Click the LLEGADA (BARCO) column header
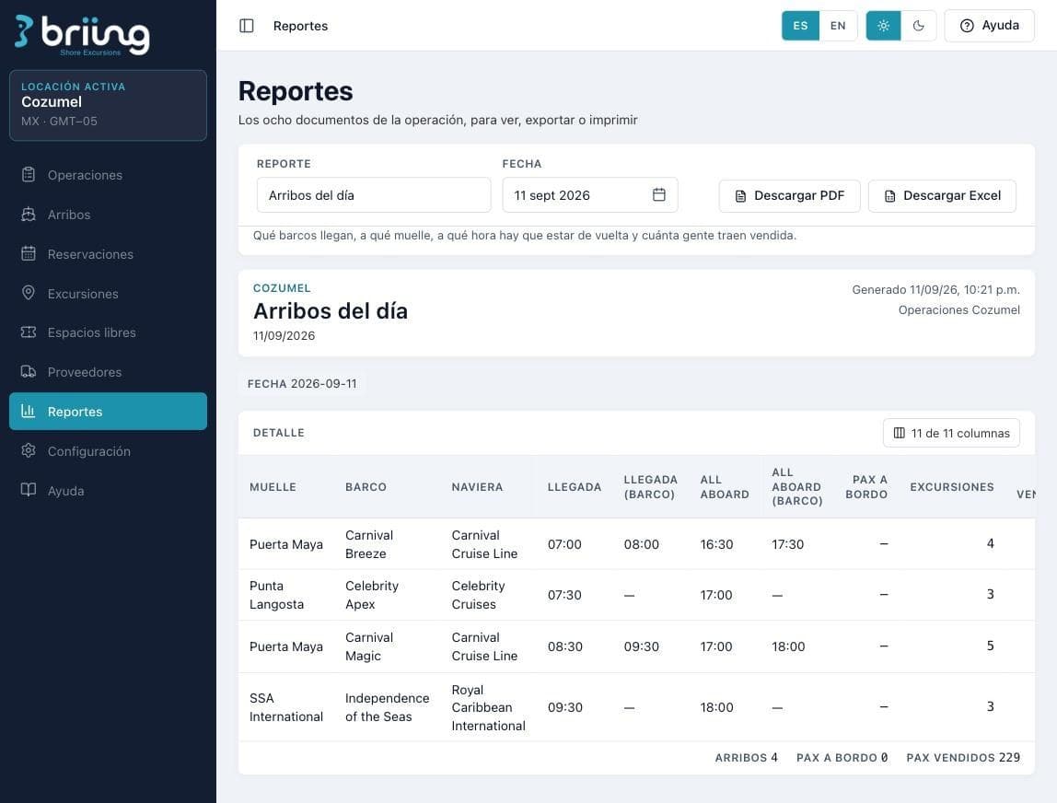Image resolution: width=1057 pixels, height=803 pixels. [x=651, y=487]
